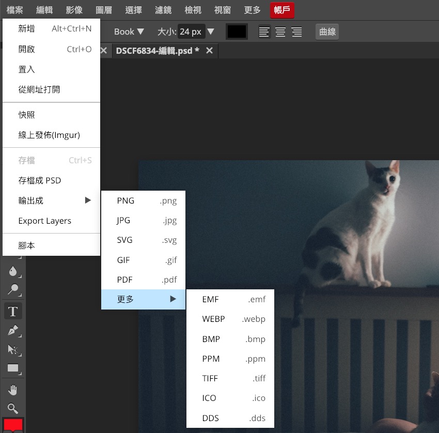439x433 pixels.
Task: Open the 檔案 menu
Action: click(14, 10)
